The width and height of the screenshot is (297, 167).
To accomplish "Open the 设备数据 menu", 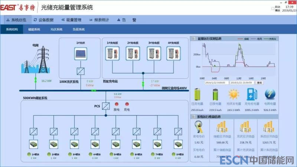I will [x=43, y=20].
